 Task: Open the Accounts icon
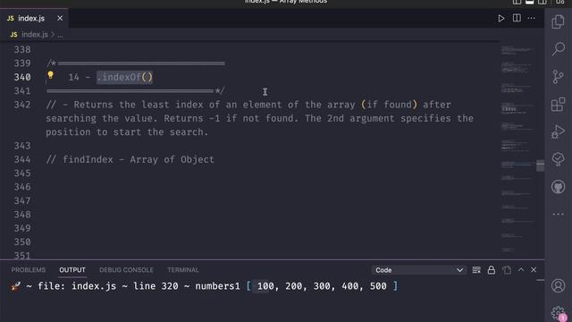[x=558, y=286]
